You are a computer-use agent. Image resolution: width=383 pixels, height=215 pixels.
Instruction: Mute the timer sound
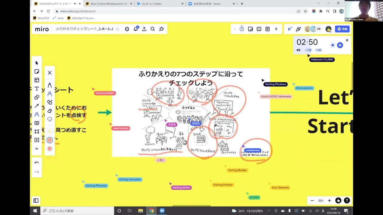298,50
